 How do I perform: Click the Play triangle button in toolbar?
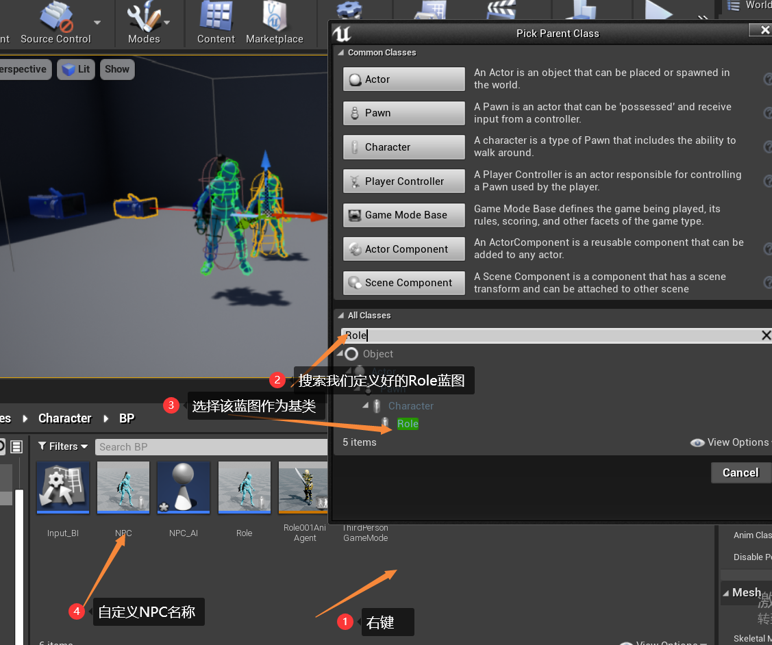658,10
